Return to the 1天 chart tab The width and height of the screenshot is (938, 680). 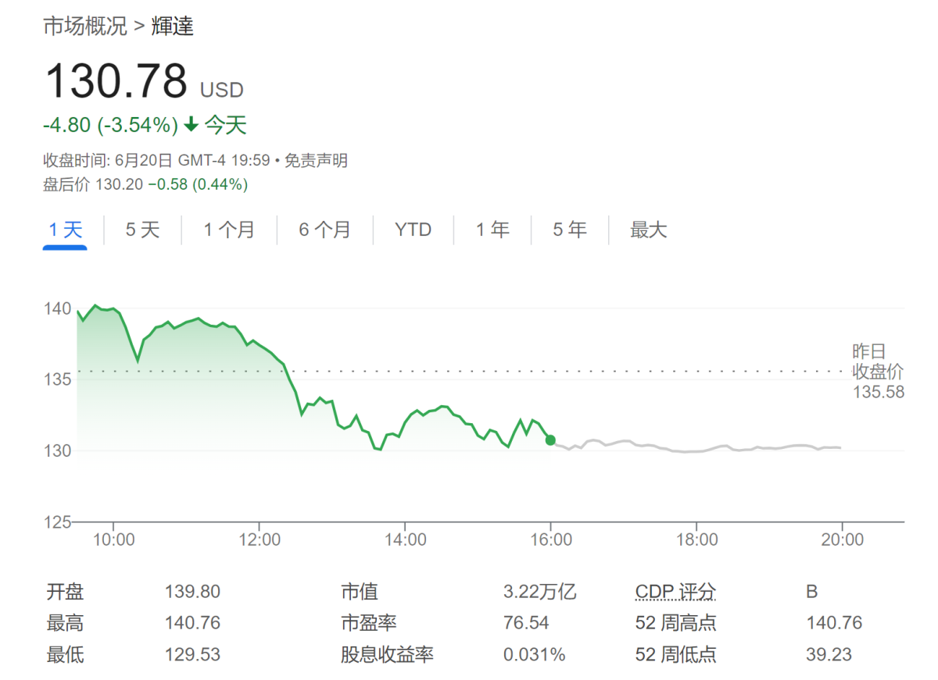tap(65, 229)
